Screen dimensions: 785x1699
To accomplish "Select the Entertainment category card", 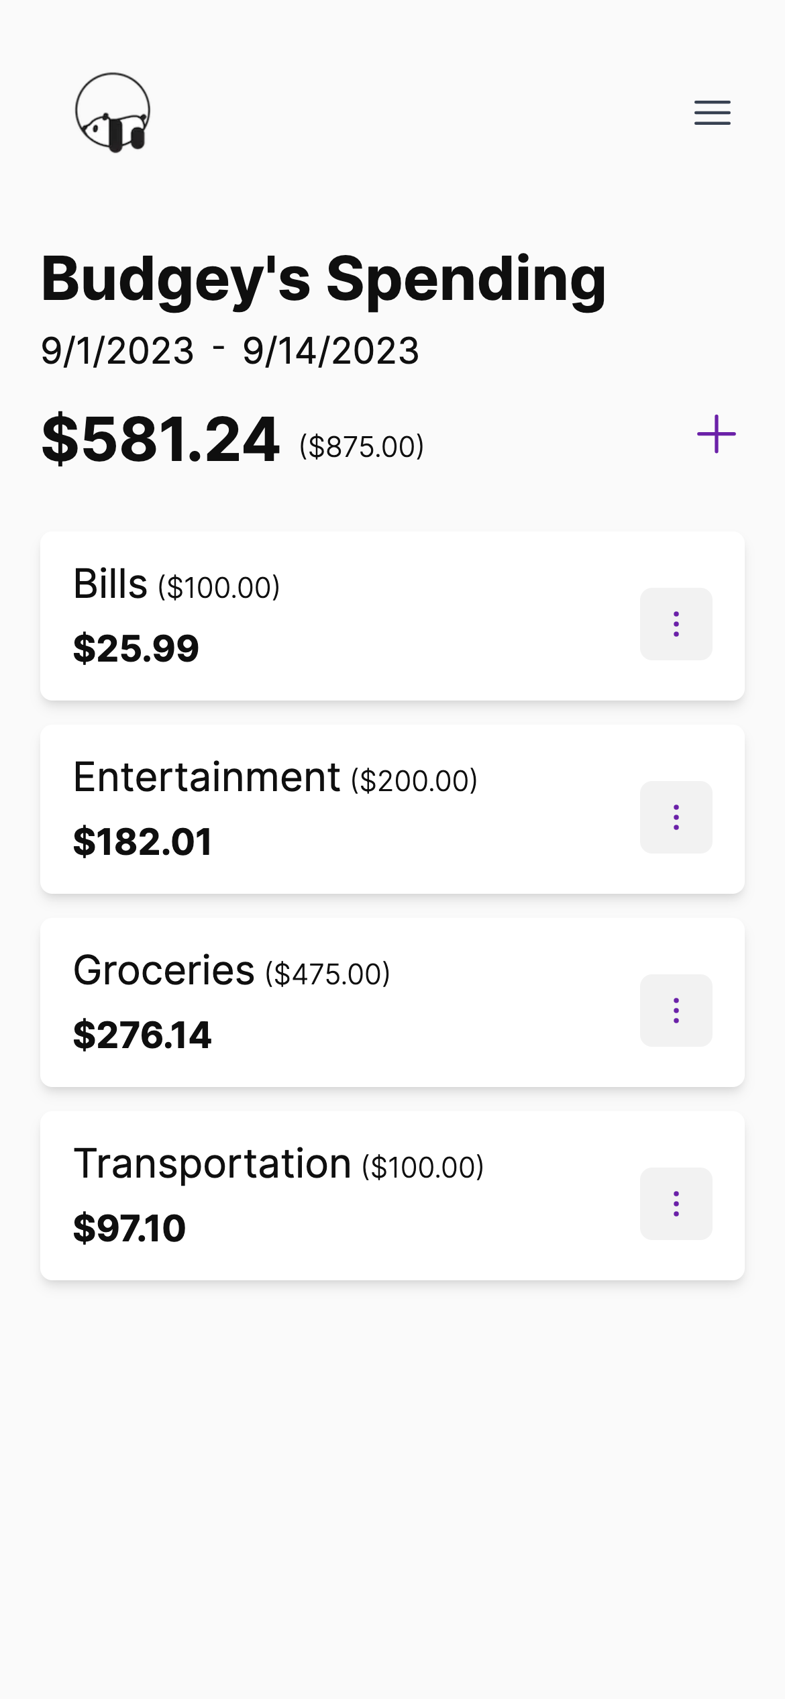I will point(392,809).
